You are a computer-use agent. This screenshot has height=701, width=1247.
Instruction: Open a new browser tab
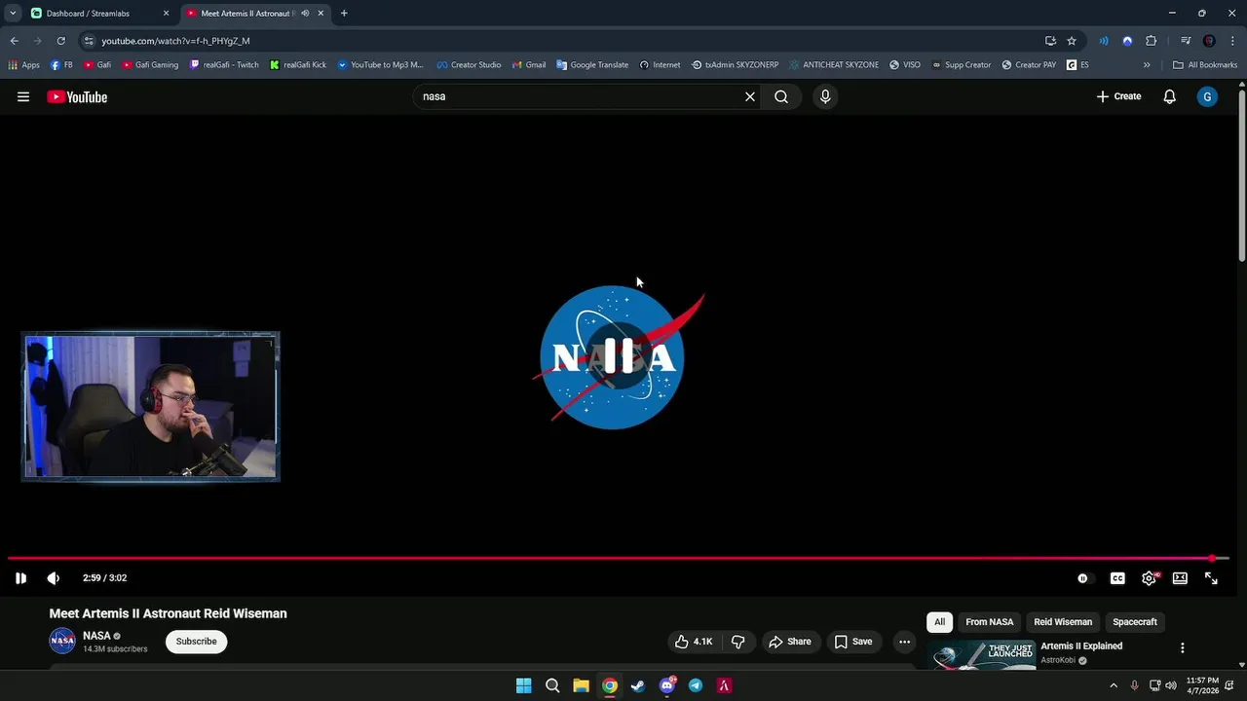click(344, 14)
